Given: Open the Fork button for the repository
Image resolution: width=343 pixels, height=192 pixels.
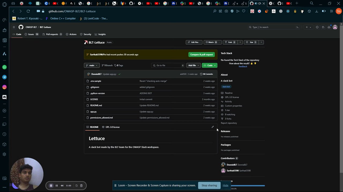Looking at the screenshot, I should pos(230,42).
